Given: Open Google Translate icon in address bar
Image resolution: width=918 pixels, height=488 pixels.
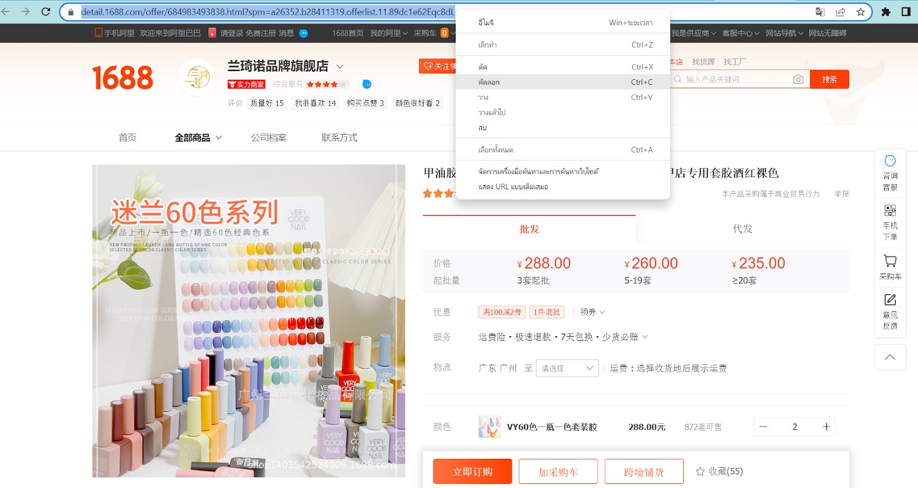Looking at the screenshot, I should click(820, 11).
